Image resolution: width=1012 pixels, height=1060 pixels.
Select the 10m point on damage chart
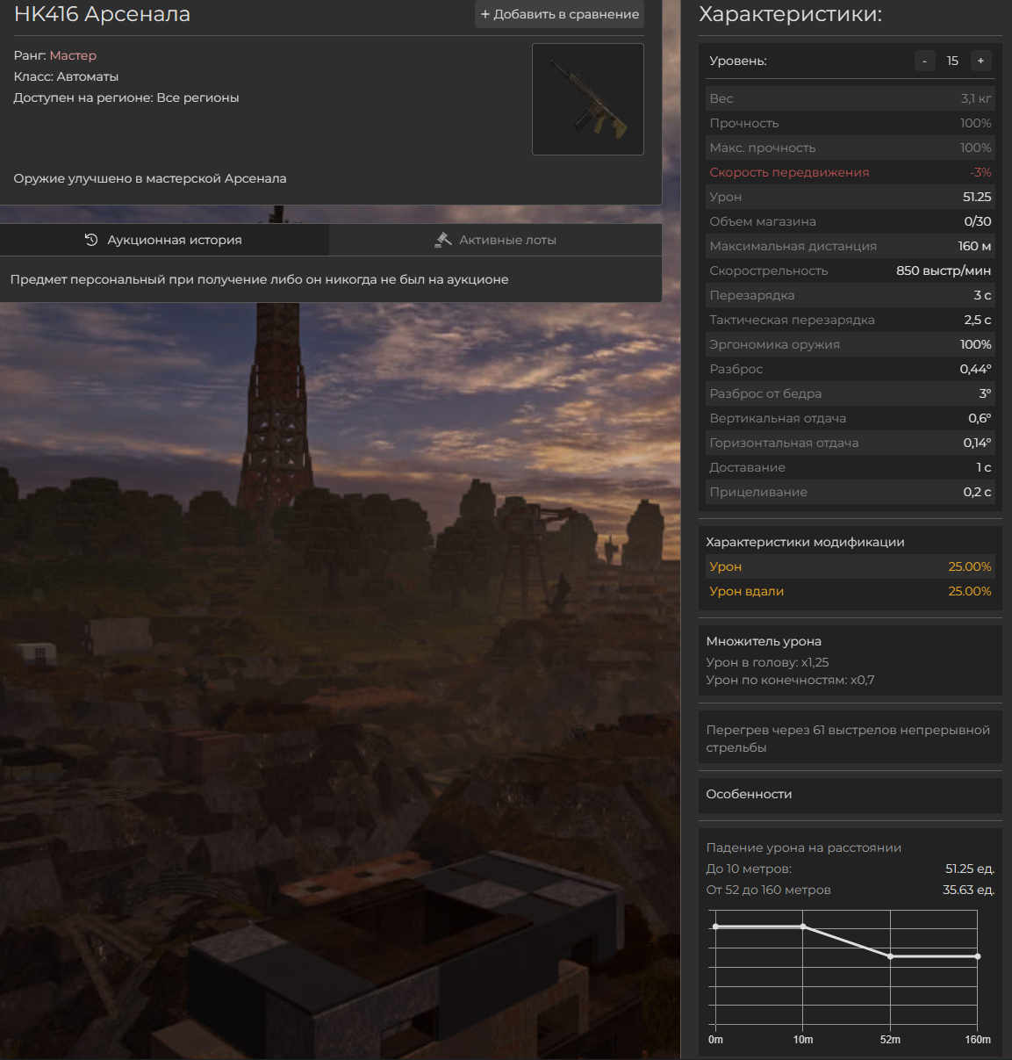point(803,927)
